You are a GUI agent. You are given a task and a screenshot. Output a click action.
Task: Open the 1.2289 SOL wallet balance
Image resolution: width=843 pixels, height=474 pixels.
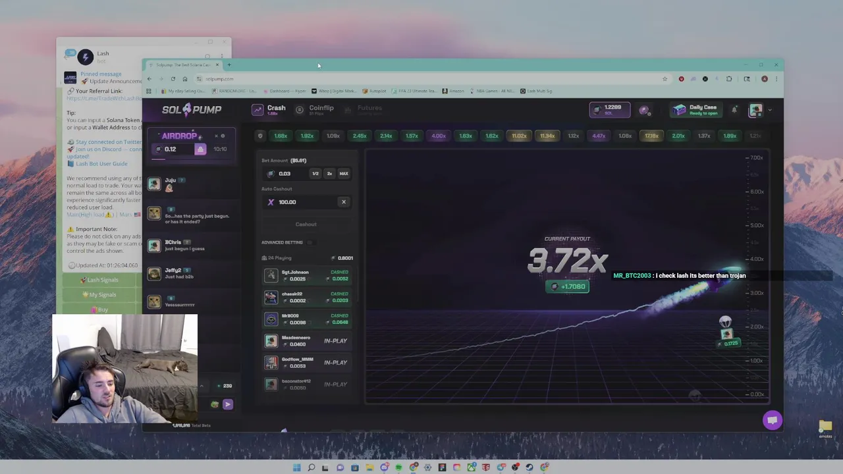click(x=609, y=110)
